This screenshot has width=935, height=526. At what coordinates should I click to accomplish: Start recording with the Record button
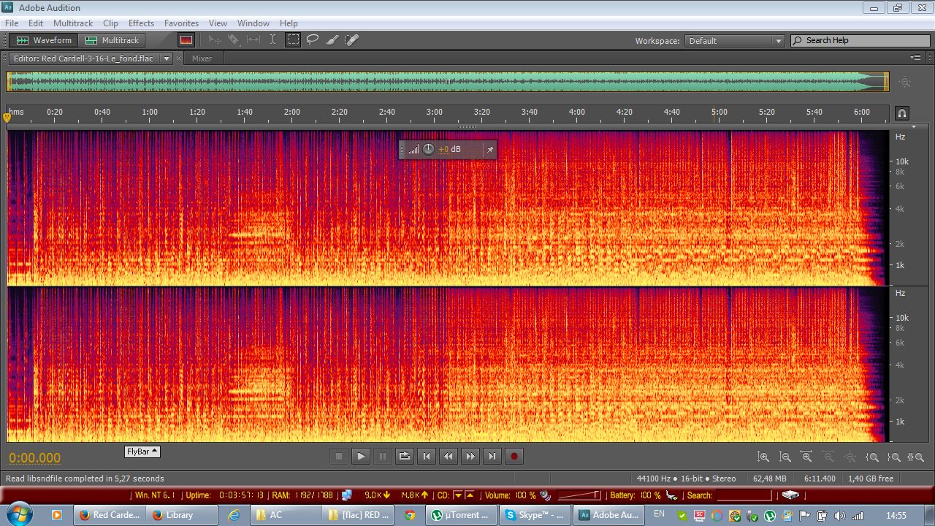pyautogui.click(x=514, y=457)
